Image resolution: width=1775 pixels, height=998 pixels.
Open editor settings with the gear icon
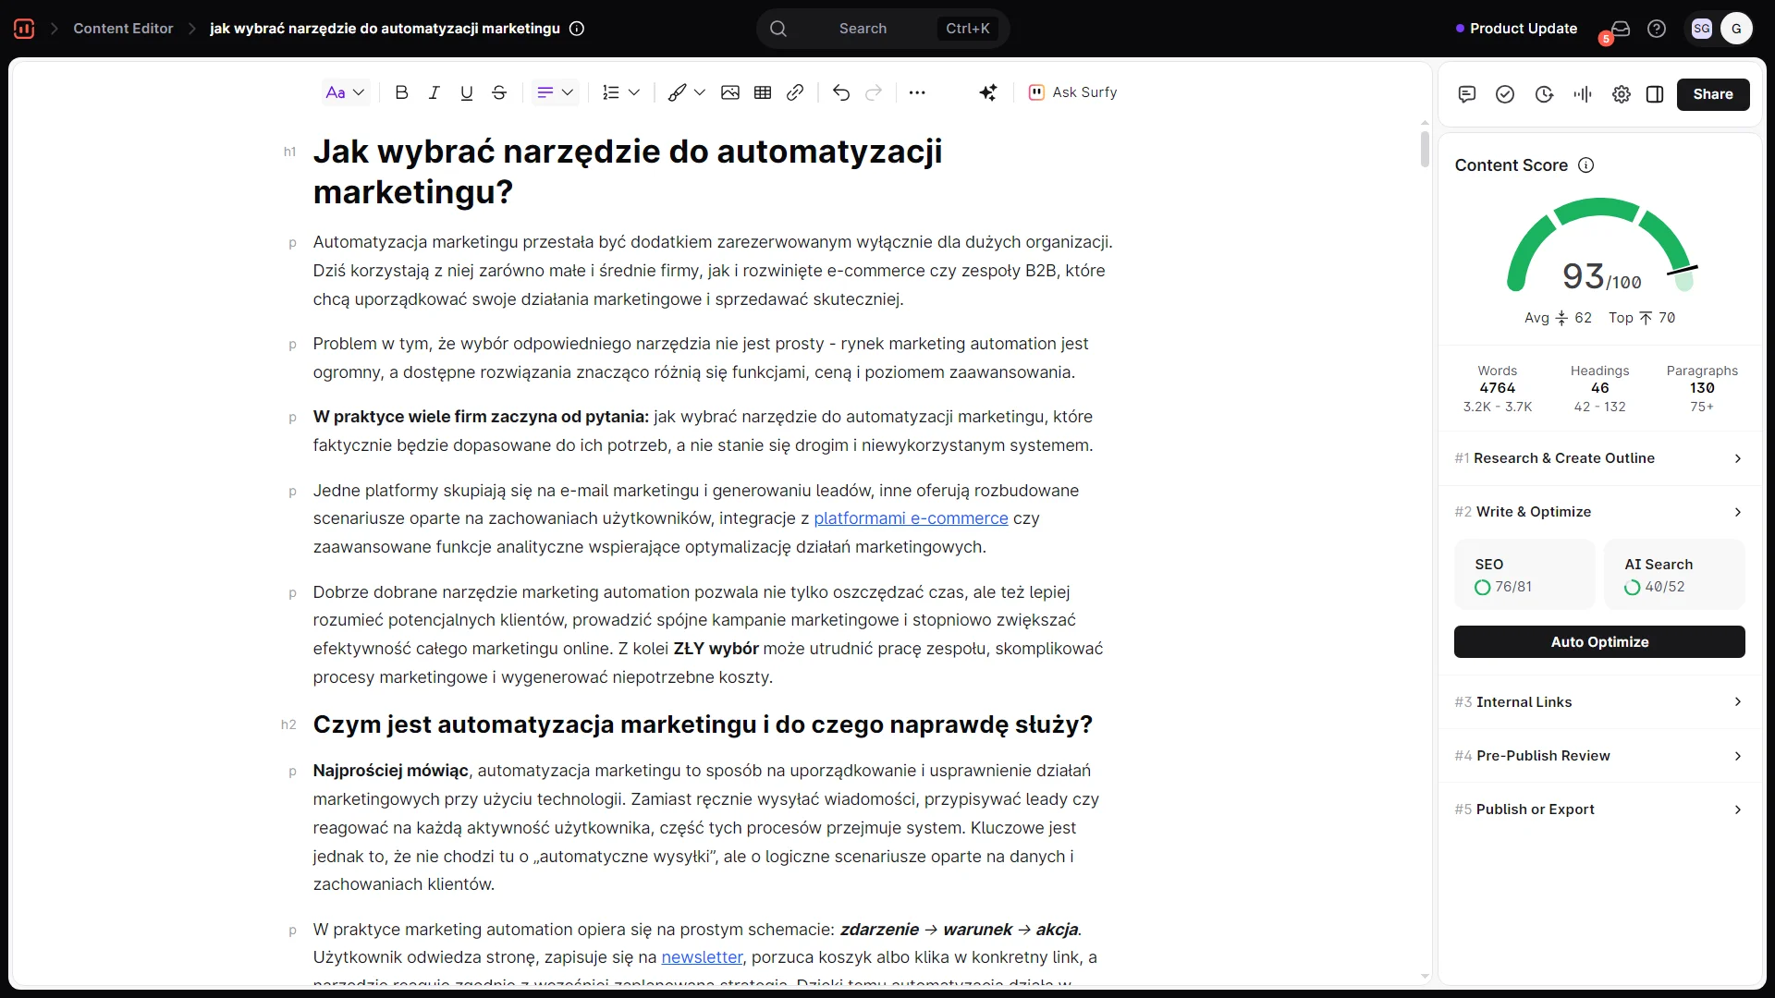[x=1621, y=94]
